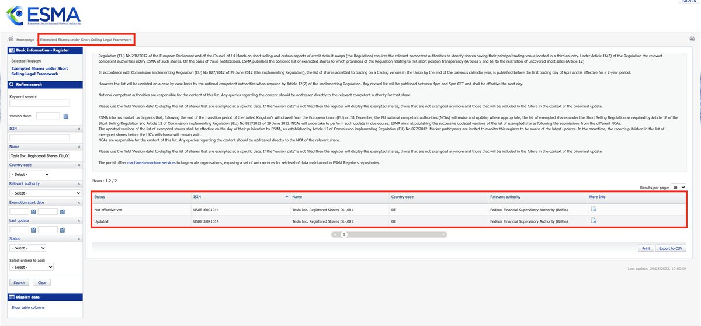The width and height of the screenshot is (701, 326).
Task: Click the ISIN filter text field
Action: pyautogui.click(x=39, y=137)
